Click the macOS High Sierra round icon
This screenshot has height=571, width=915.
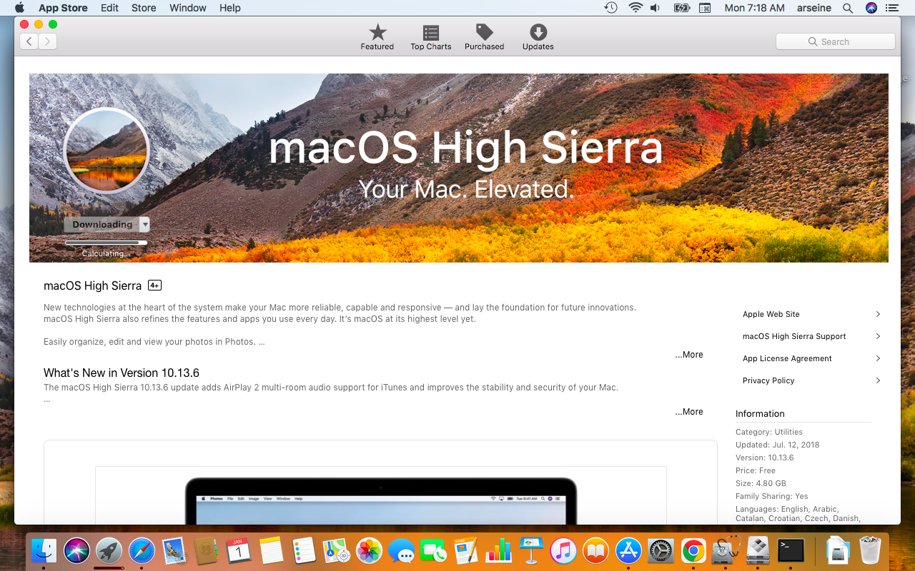click(x=107, y=151)
